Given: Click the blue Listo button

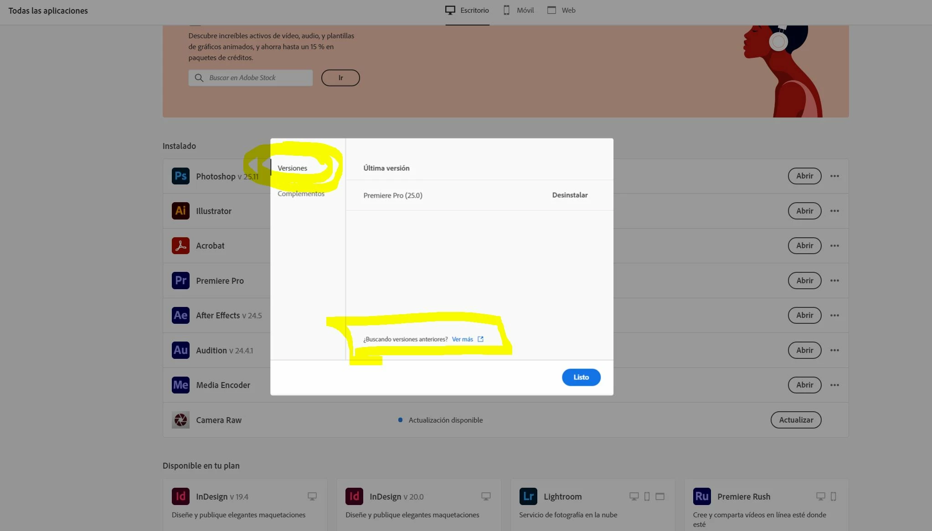Looking at the screenshot, I should (x=581, y=377).
